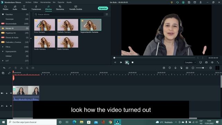Open Chrome from the Windows taskbar
Image resolution: width=222 pixels, height=125 pixels.
click(110, 122)
